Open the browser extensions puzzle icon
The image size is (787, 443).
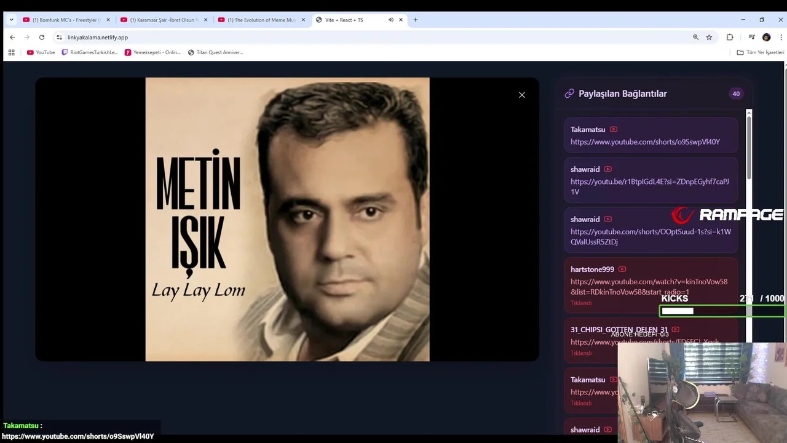(730, 37)
